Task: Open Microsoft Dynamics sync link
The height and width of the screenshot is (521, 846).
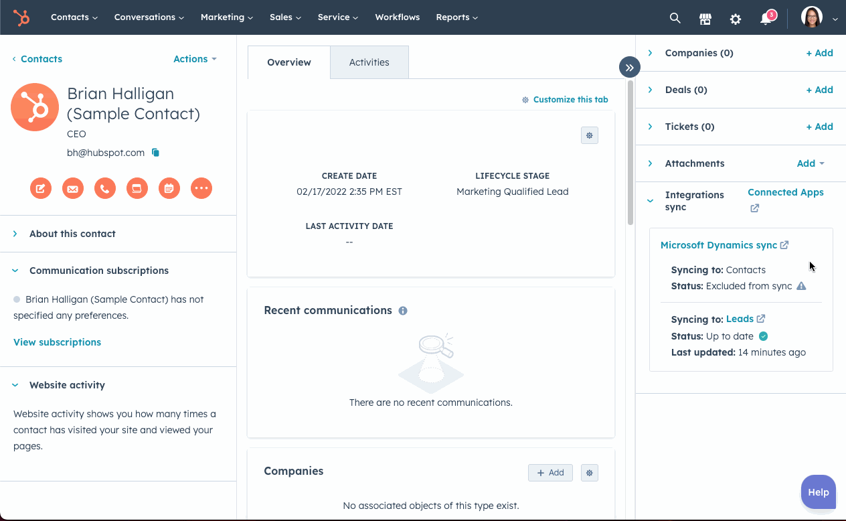Action: pyautogui.click(x=724, y=245)
